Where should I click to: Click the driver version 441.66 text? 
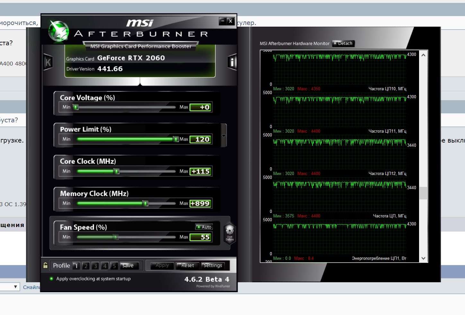[x=110, y=69]
